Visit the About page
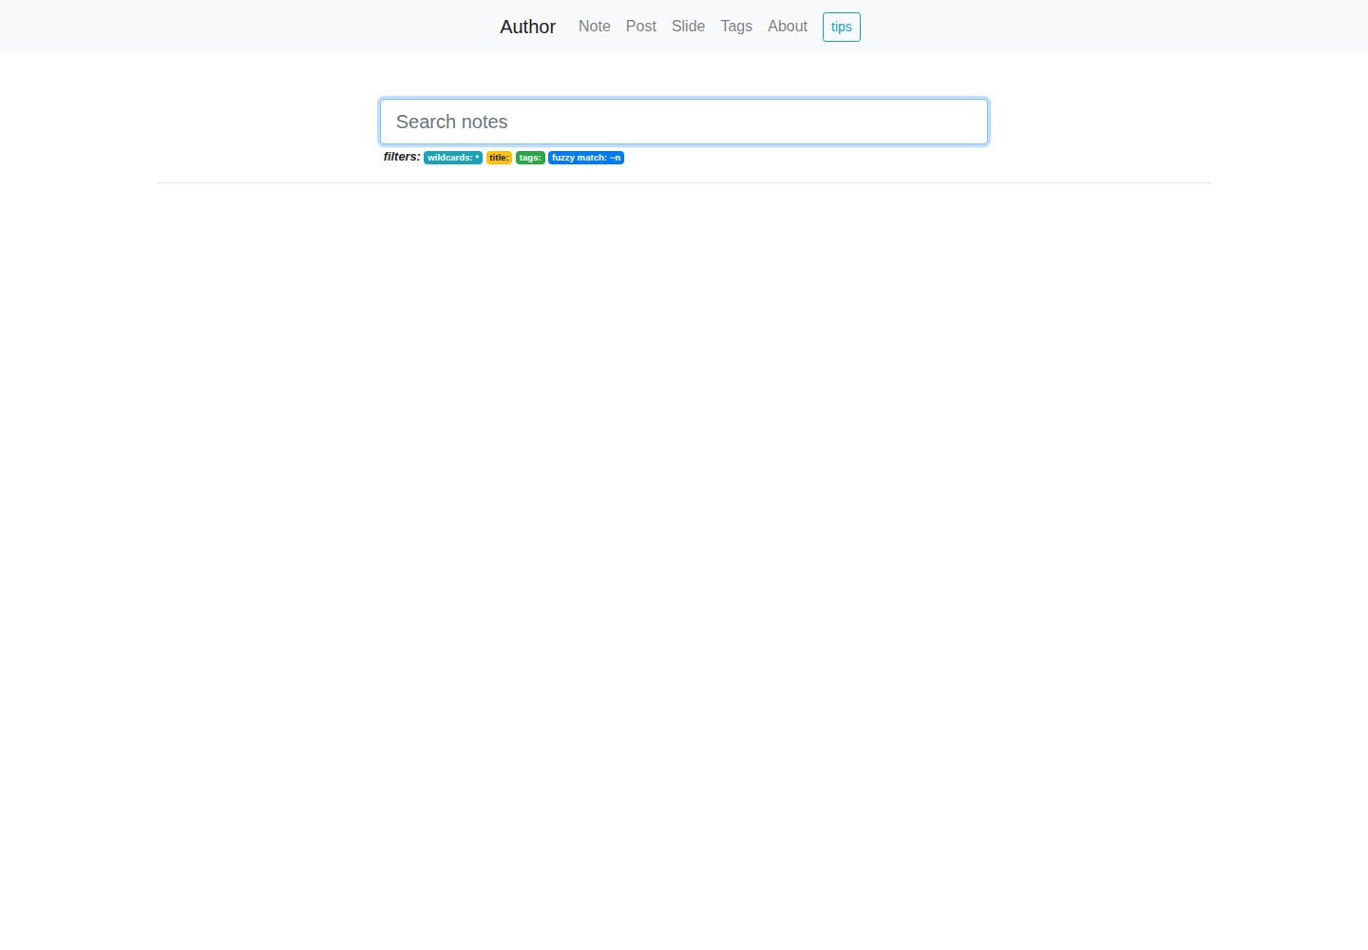Screen dimensions: 1368x950 tap(788, 27)
